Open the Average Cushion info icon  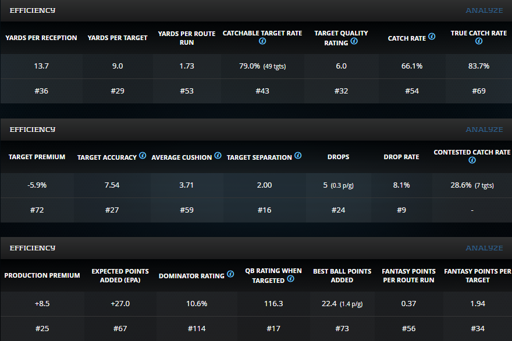tap(218, 156)
